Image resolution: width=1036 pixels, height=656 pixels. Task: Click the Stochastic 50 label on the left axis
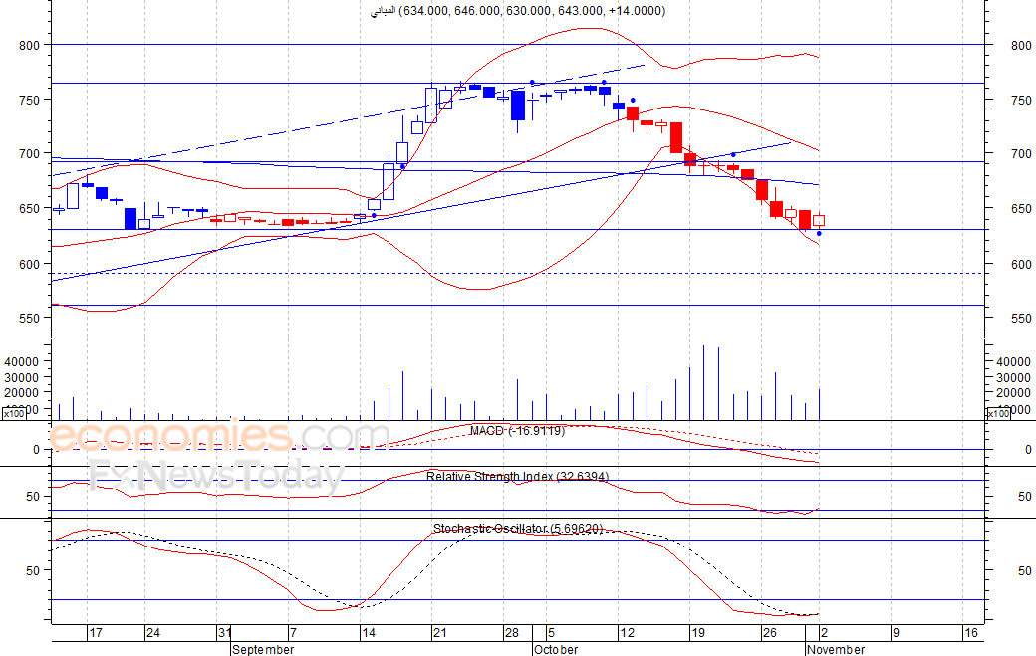pyautogui.click(x=33, y=570)
